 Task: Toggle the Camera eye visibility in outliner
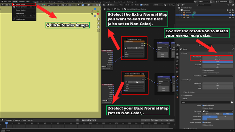click(x=230, y=13)
